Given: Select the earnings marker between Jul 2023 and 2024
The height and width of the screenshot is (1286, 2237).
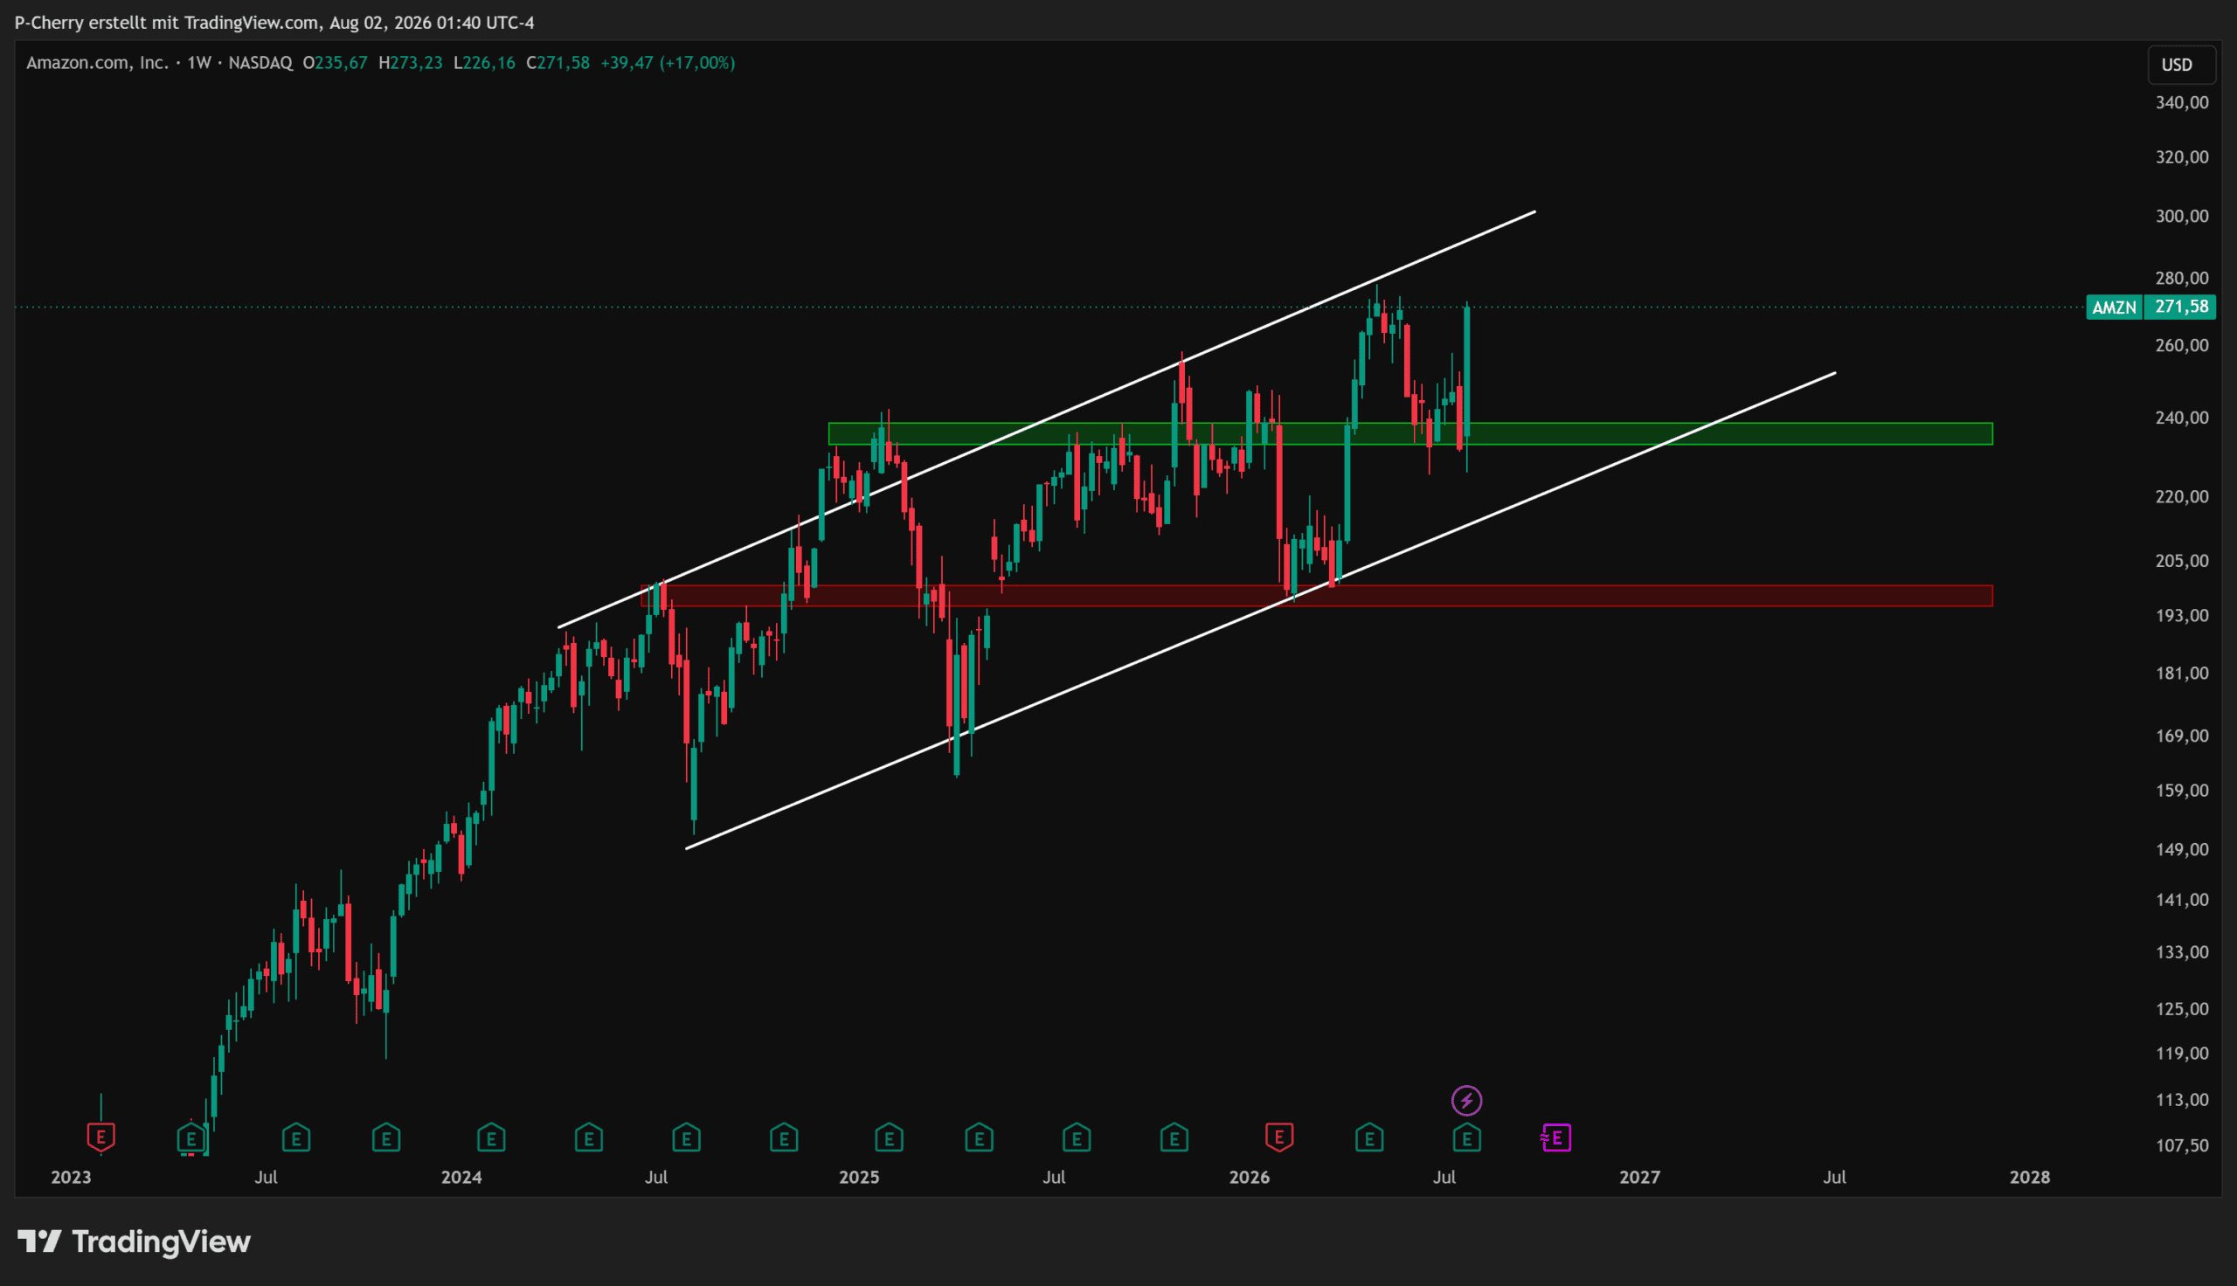Looking at the screenshot, I should tap(386, 1137).
